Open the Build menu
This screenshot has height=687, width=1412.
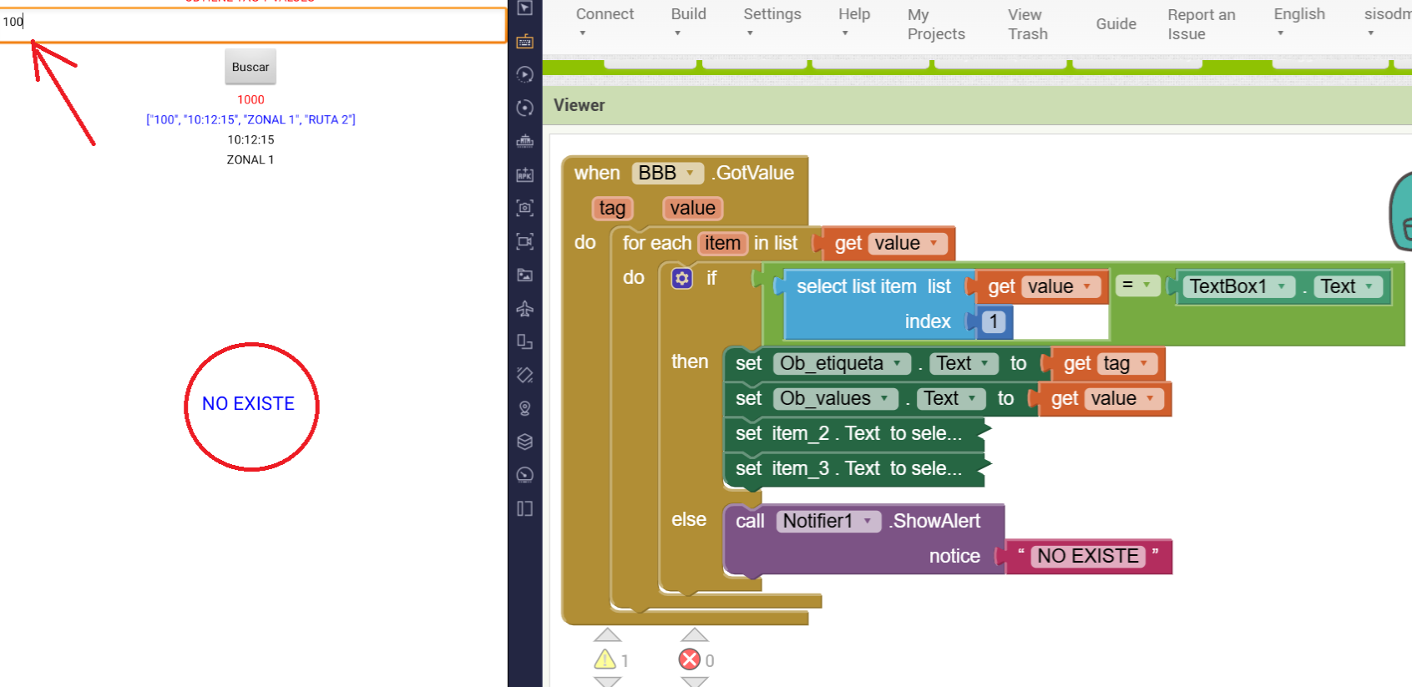click(x=688, y=23)
